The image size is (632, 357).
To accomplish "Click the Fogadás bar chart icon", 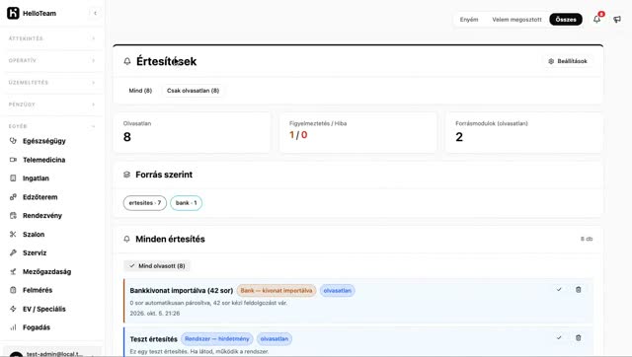I will point(13,327).
